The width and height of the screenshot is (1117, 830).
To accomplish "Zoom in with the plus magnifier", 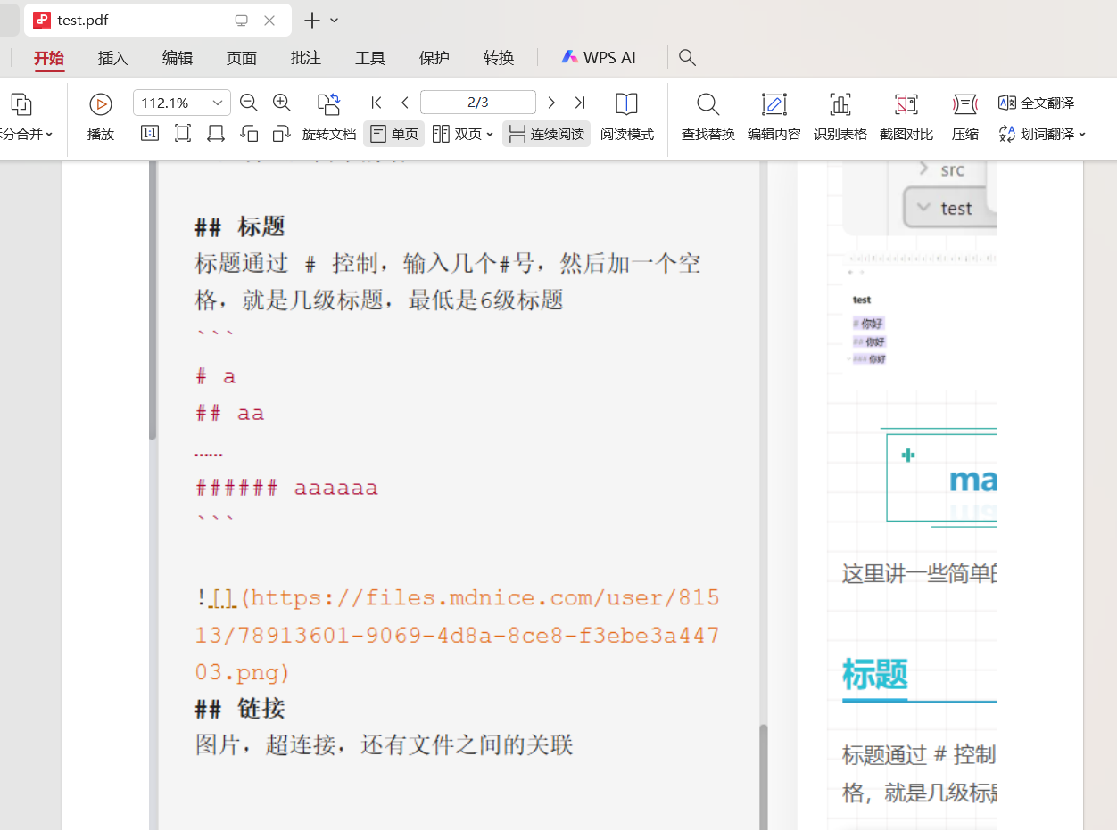I will [x=282, y=103].
